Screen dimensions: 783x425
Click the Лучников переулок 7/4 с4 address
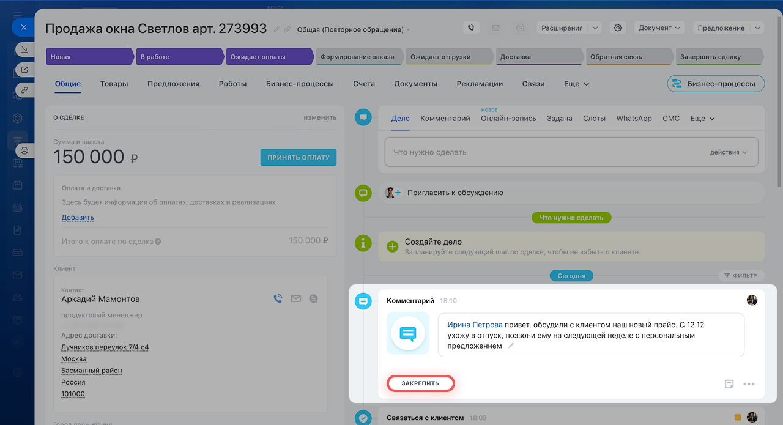pos(105,347)
